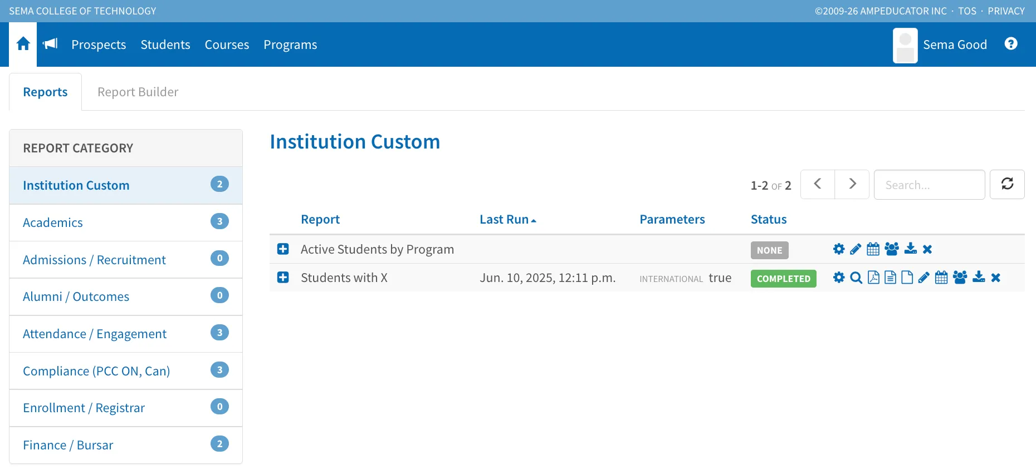Download the Students with X report
1036x475 pixels.
pos(979,277)
